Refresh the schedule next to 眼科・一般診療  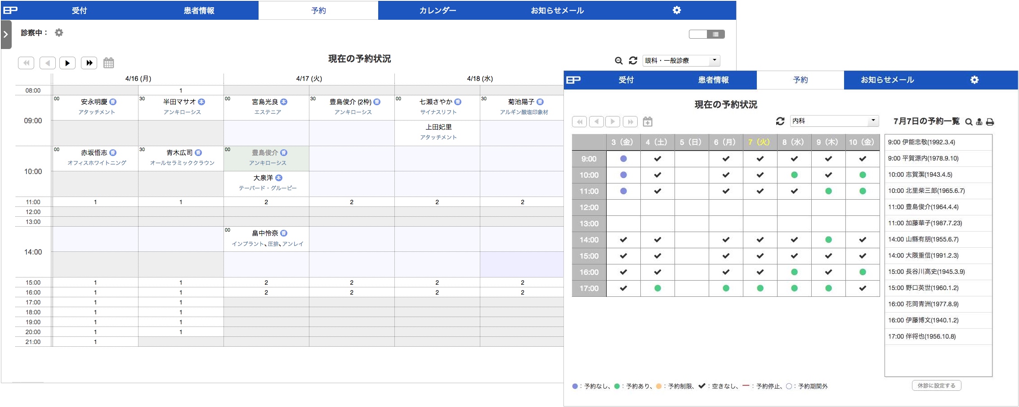pyautogui.click(x=633, y=60)
